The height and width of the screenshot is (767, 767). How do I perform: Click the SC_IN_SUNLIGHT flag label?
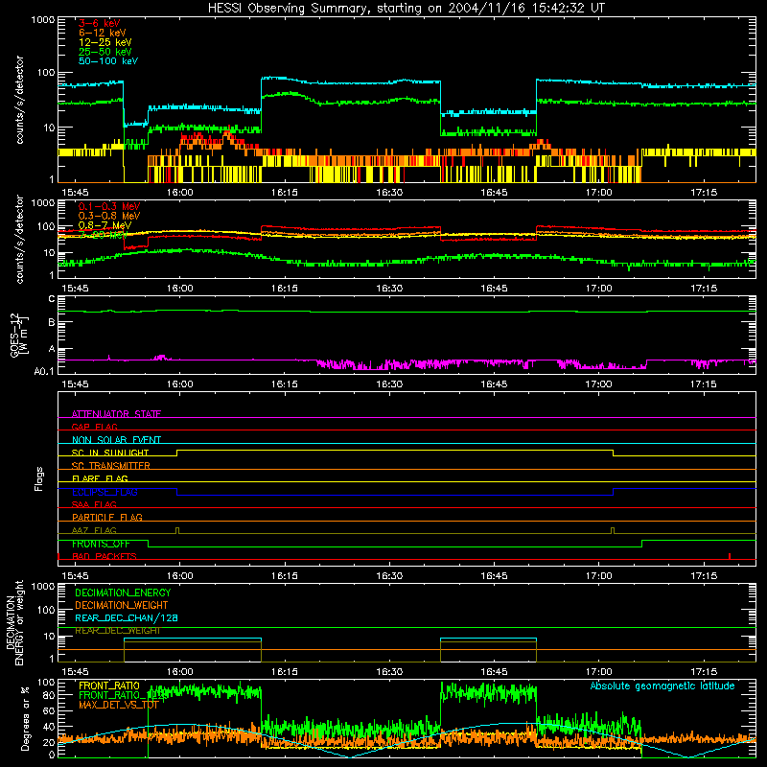tap(110, 453)
